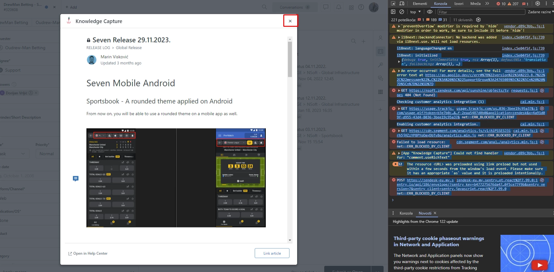Clear the console
Viewport: 554px width, 272px height.
tap(402, 12)
